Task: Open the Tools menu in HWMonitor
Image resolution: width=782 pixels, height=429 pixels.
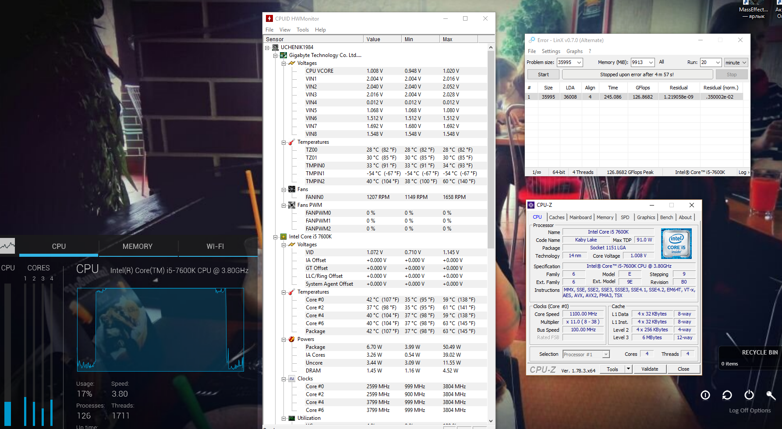Action: (303, 30)
